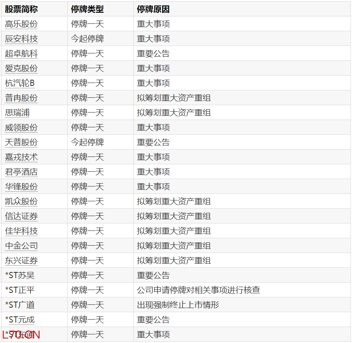Open the 东兴证券 link
The image size is (353, 343).
click(21, 261)
